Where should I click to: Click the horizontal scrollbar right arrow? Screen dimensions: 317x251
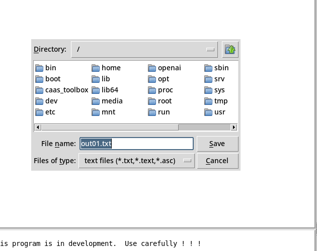[x=234, y=128]
